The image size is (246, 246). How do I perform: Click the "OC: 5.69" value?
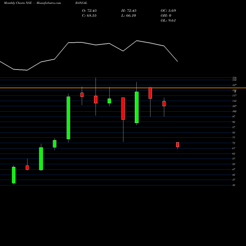[x=168, y=11]
